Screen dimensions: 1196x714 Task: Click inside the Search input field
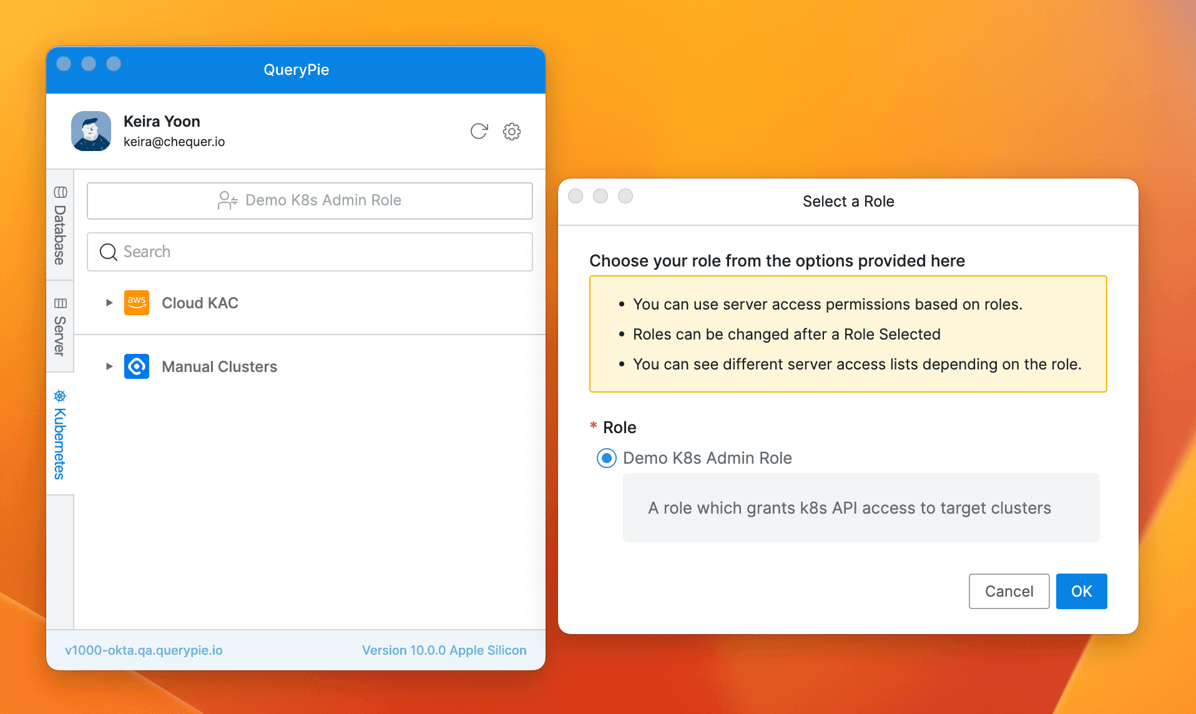coord(281,252)
